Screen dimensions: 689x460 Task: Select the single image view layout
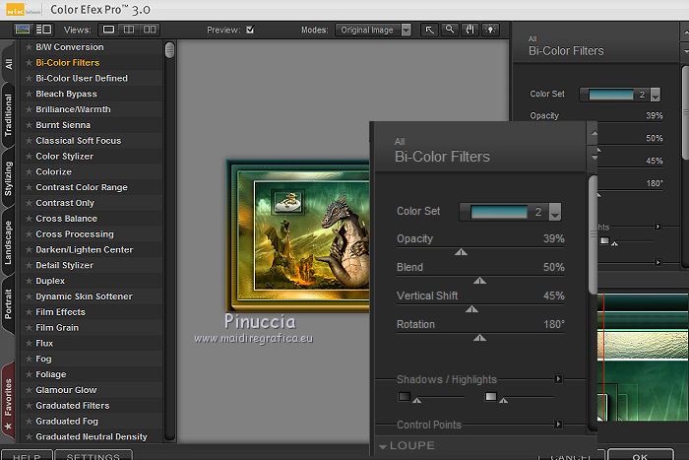(x=108, y=30)
